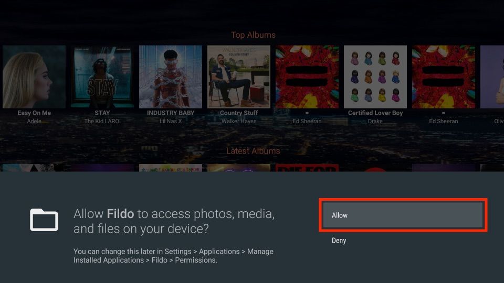
Task: Deny the Fildo permission request
Action: tap(339, 241)
